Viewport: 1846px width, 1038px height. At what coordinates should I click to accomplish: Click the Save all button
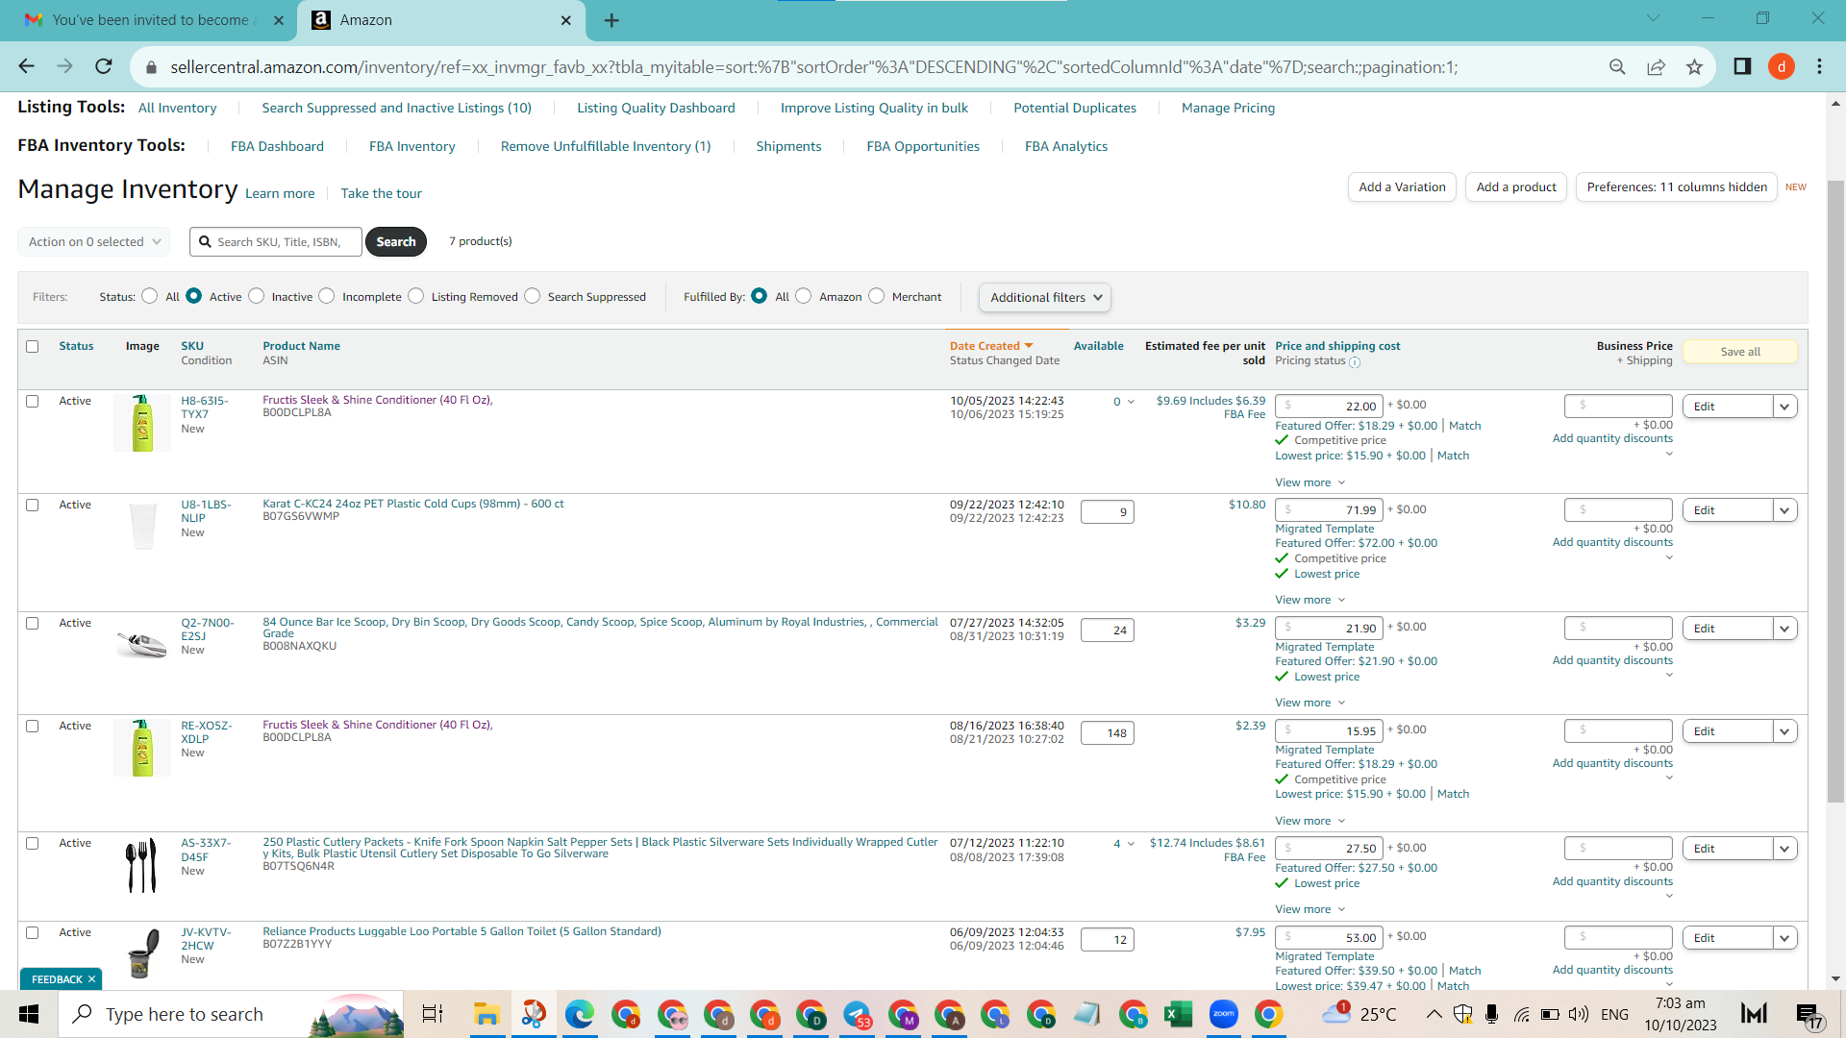(1740, 352)
